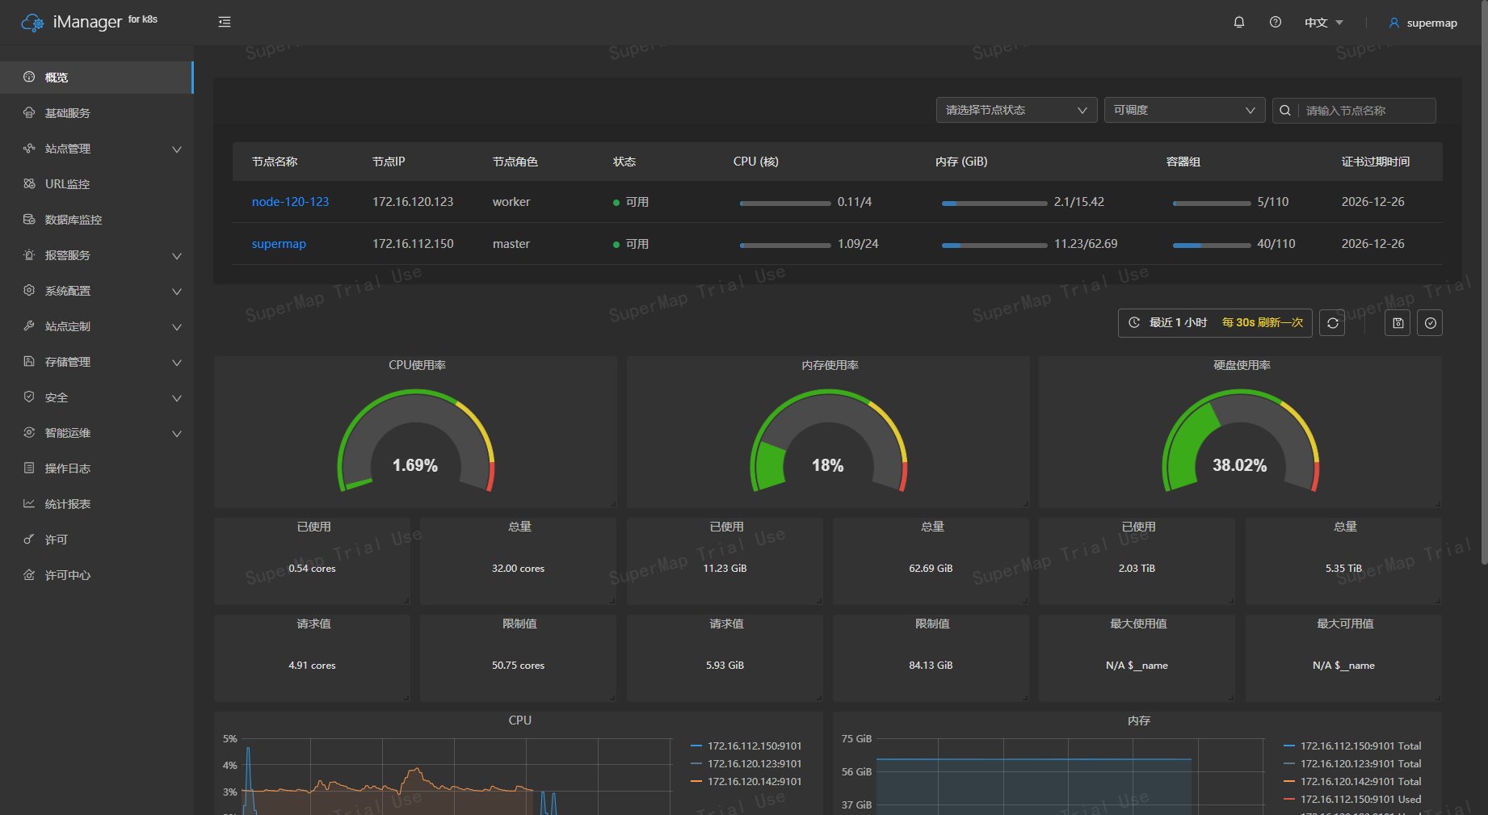1488x815 pixels.
Task: Open 操作日志 in the sidebar
Action: coord(96,468)
